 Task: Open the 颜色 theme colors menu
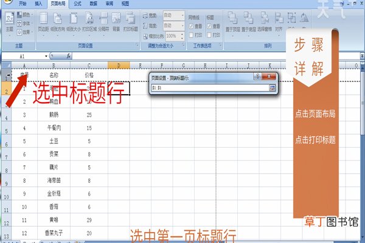[x=25, y=15]
